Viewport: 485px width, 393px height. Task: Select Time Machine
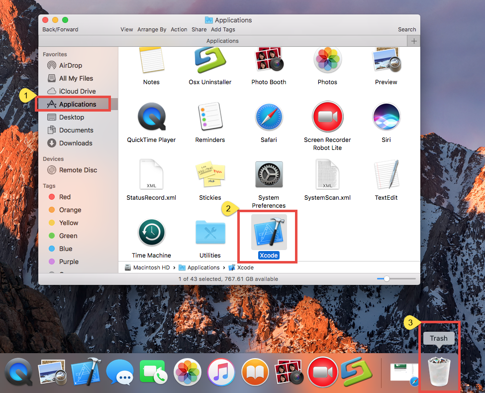coord(151,232)
